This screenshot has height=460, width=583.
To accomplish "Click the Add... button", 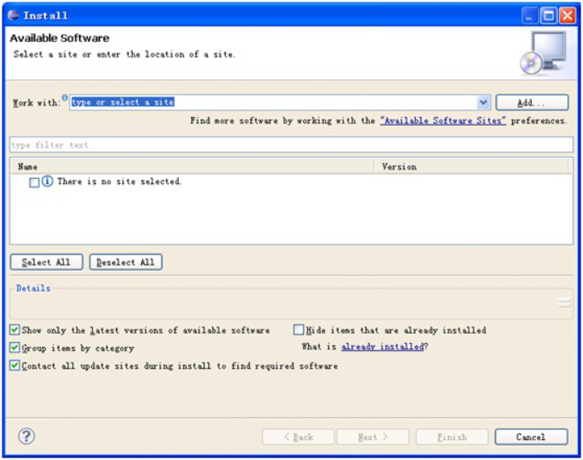I will pyautogui.click(x=531, y=103).
